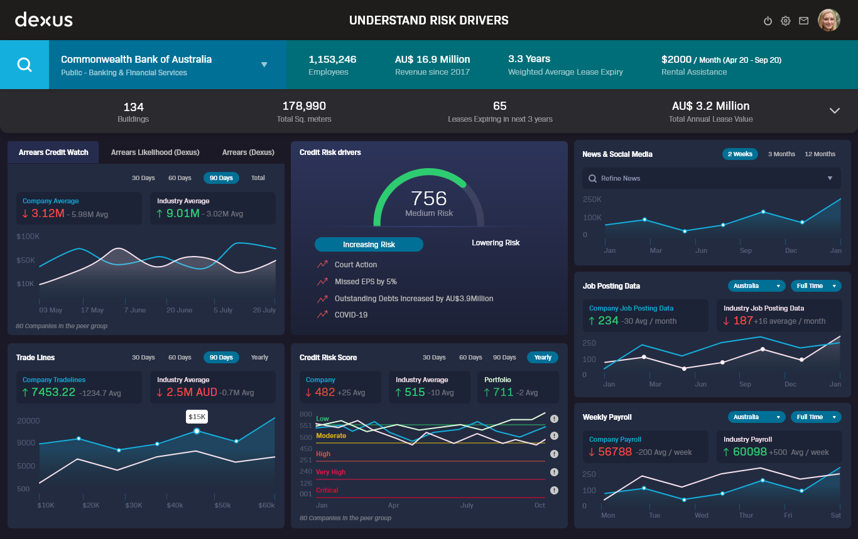The image size is (858, 539).
Task: Click the power icon in header
Action: pos(768,21)
